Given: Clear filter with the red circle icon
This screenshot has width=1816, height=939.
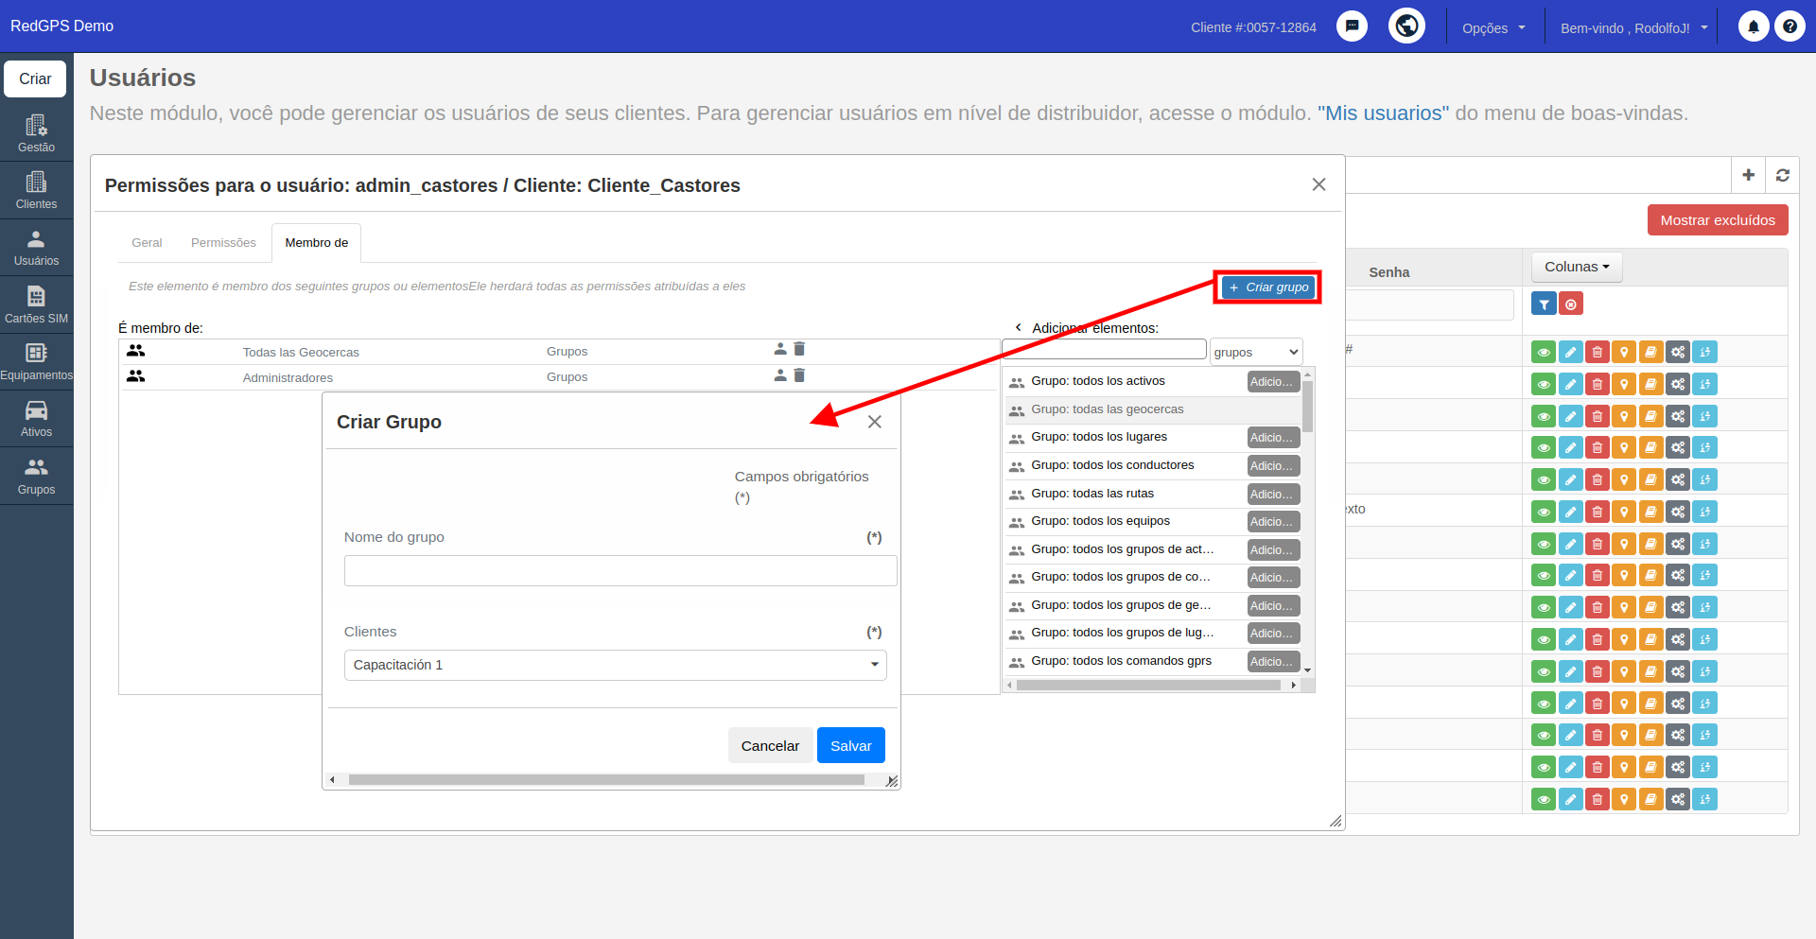Looking at the screenshot, I should (1571, 304).
